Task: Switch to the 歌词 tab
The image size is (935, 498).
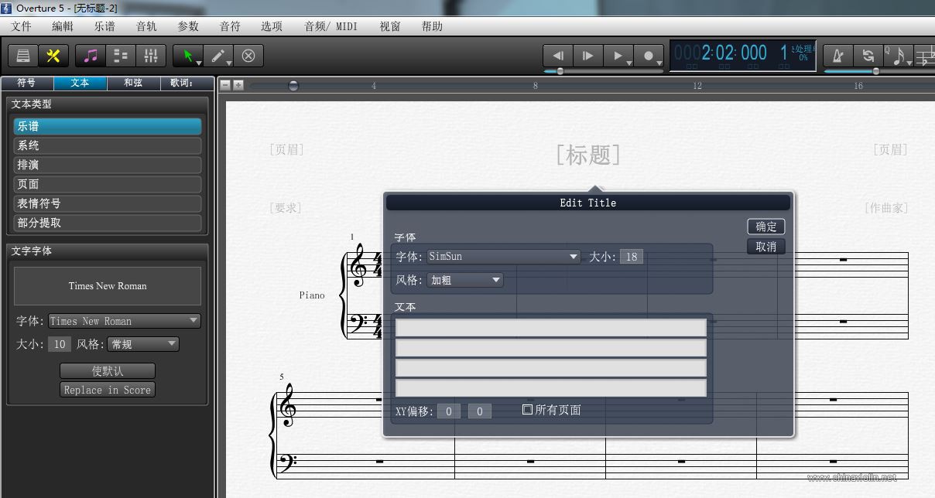Action: (x=186, y=83)
